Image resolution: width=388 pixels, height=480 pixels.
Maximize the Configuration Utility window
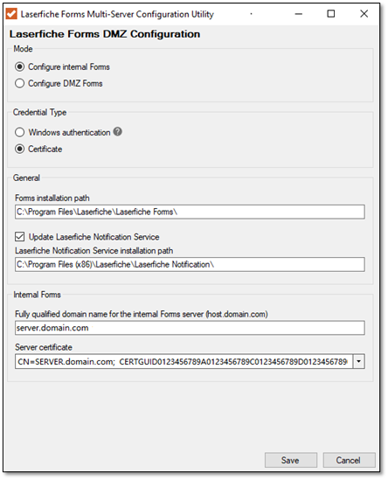(x=331, y=14)
